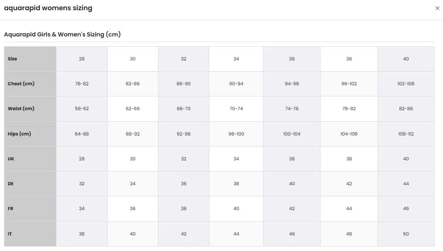
Task: Click size 40 in the Size row
Action: coord(406,59)
